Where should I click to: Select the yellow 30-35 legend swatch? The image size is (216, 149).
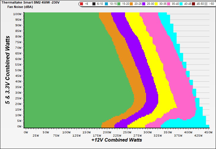(156, 4)
